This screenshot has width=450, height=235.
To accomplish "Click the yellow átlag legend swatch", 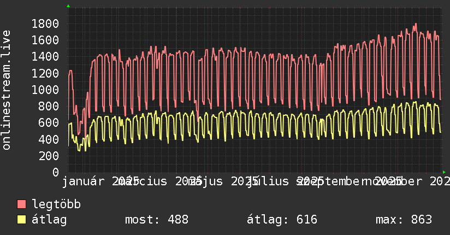I will [21, 219].
